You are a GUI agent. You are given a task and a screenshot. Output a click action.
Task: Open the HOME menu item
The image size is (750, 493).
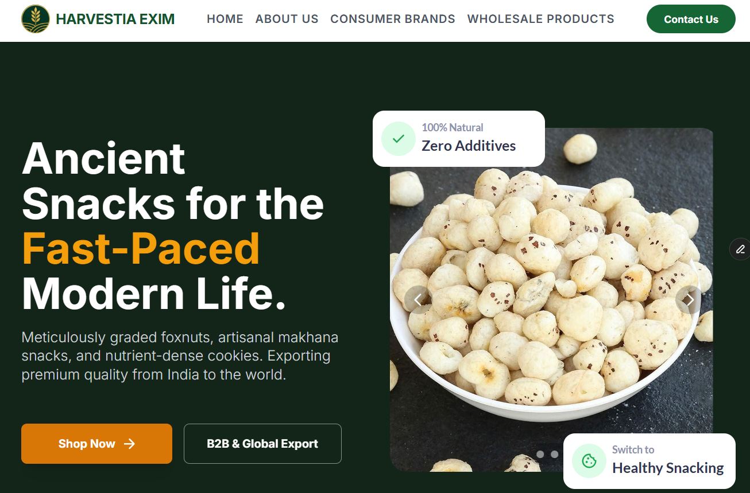point(225,19)
